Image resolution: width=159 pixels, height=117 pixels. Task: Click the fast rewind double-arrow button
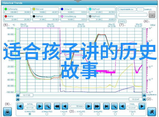(x=57, y=106)
